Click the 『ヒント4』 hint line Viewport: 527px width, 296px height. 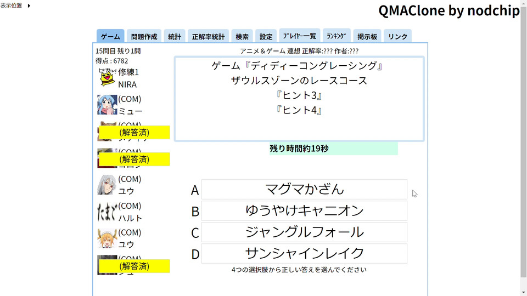299,110
